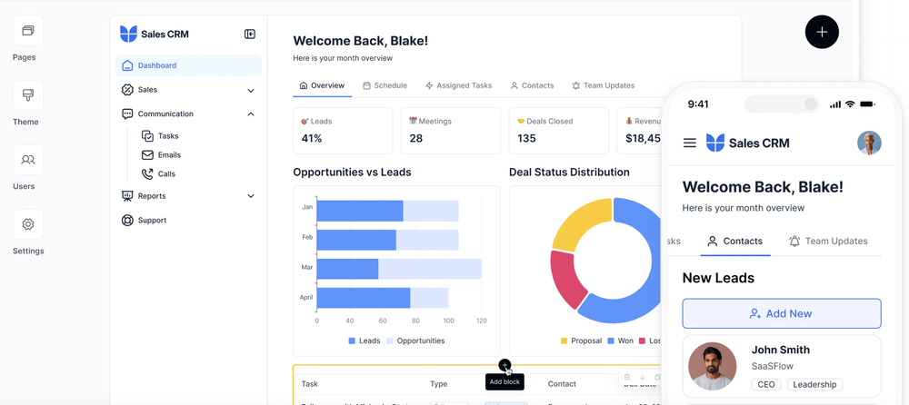Image resolution: width=909 pixels, height=405 pixels.
Task: Open the Assigned Tasks tab
Action: coord(458,85)
